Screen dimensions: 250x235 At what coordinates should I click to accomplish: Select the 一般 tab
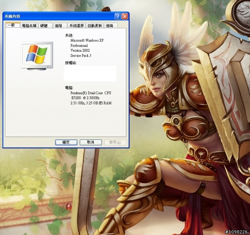[13, 25]
